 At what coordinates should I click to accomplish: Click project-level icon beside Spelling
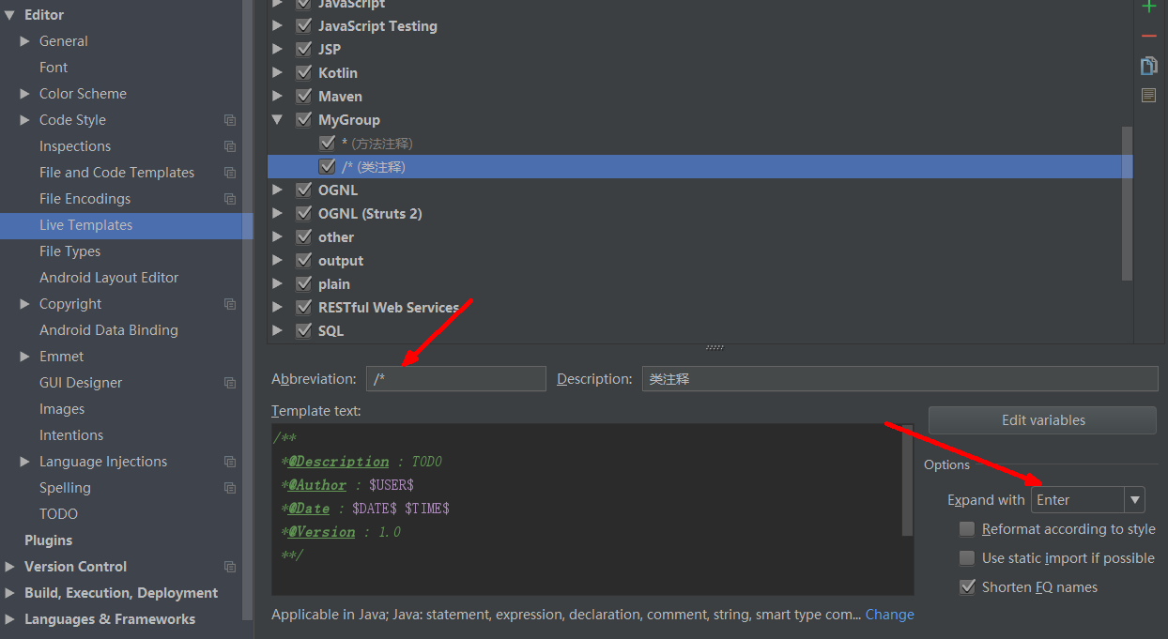coord(230,488)
